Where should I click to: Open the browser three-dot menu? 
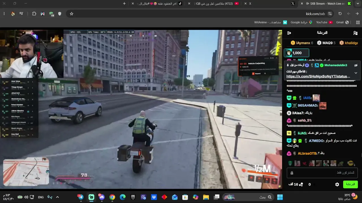(4, 14)
